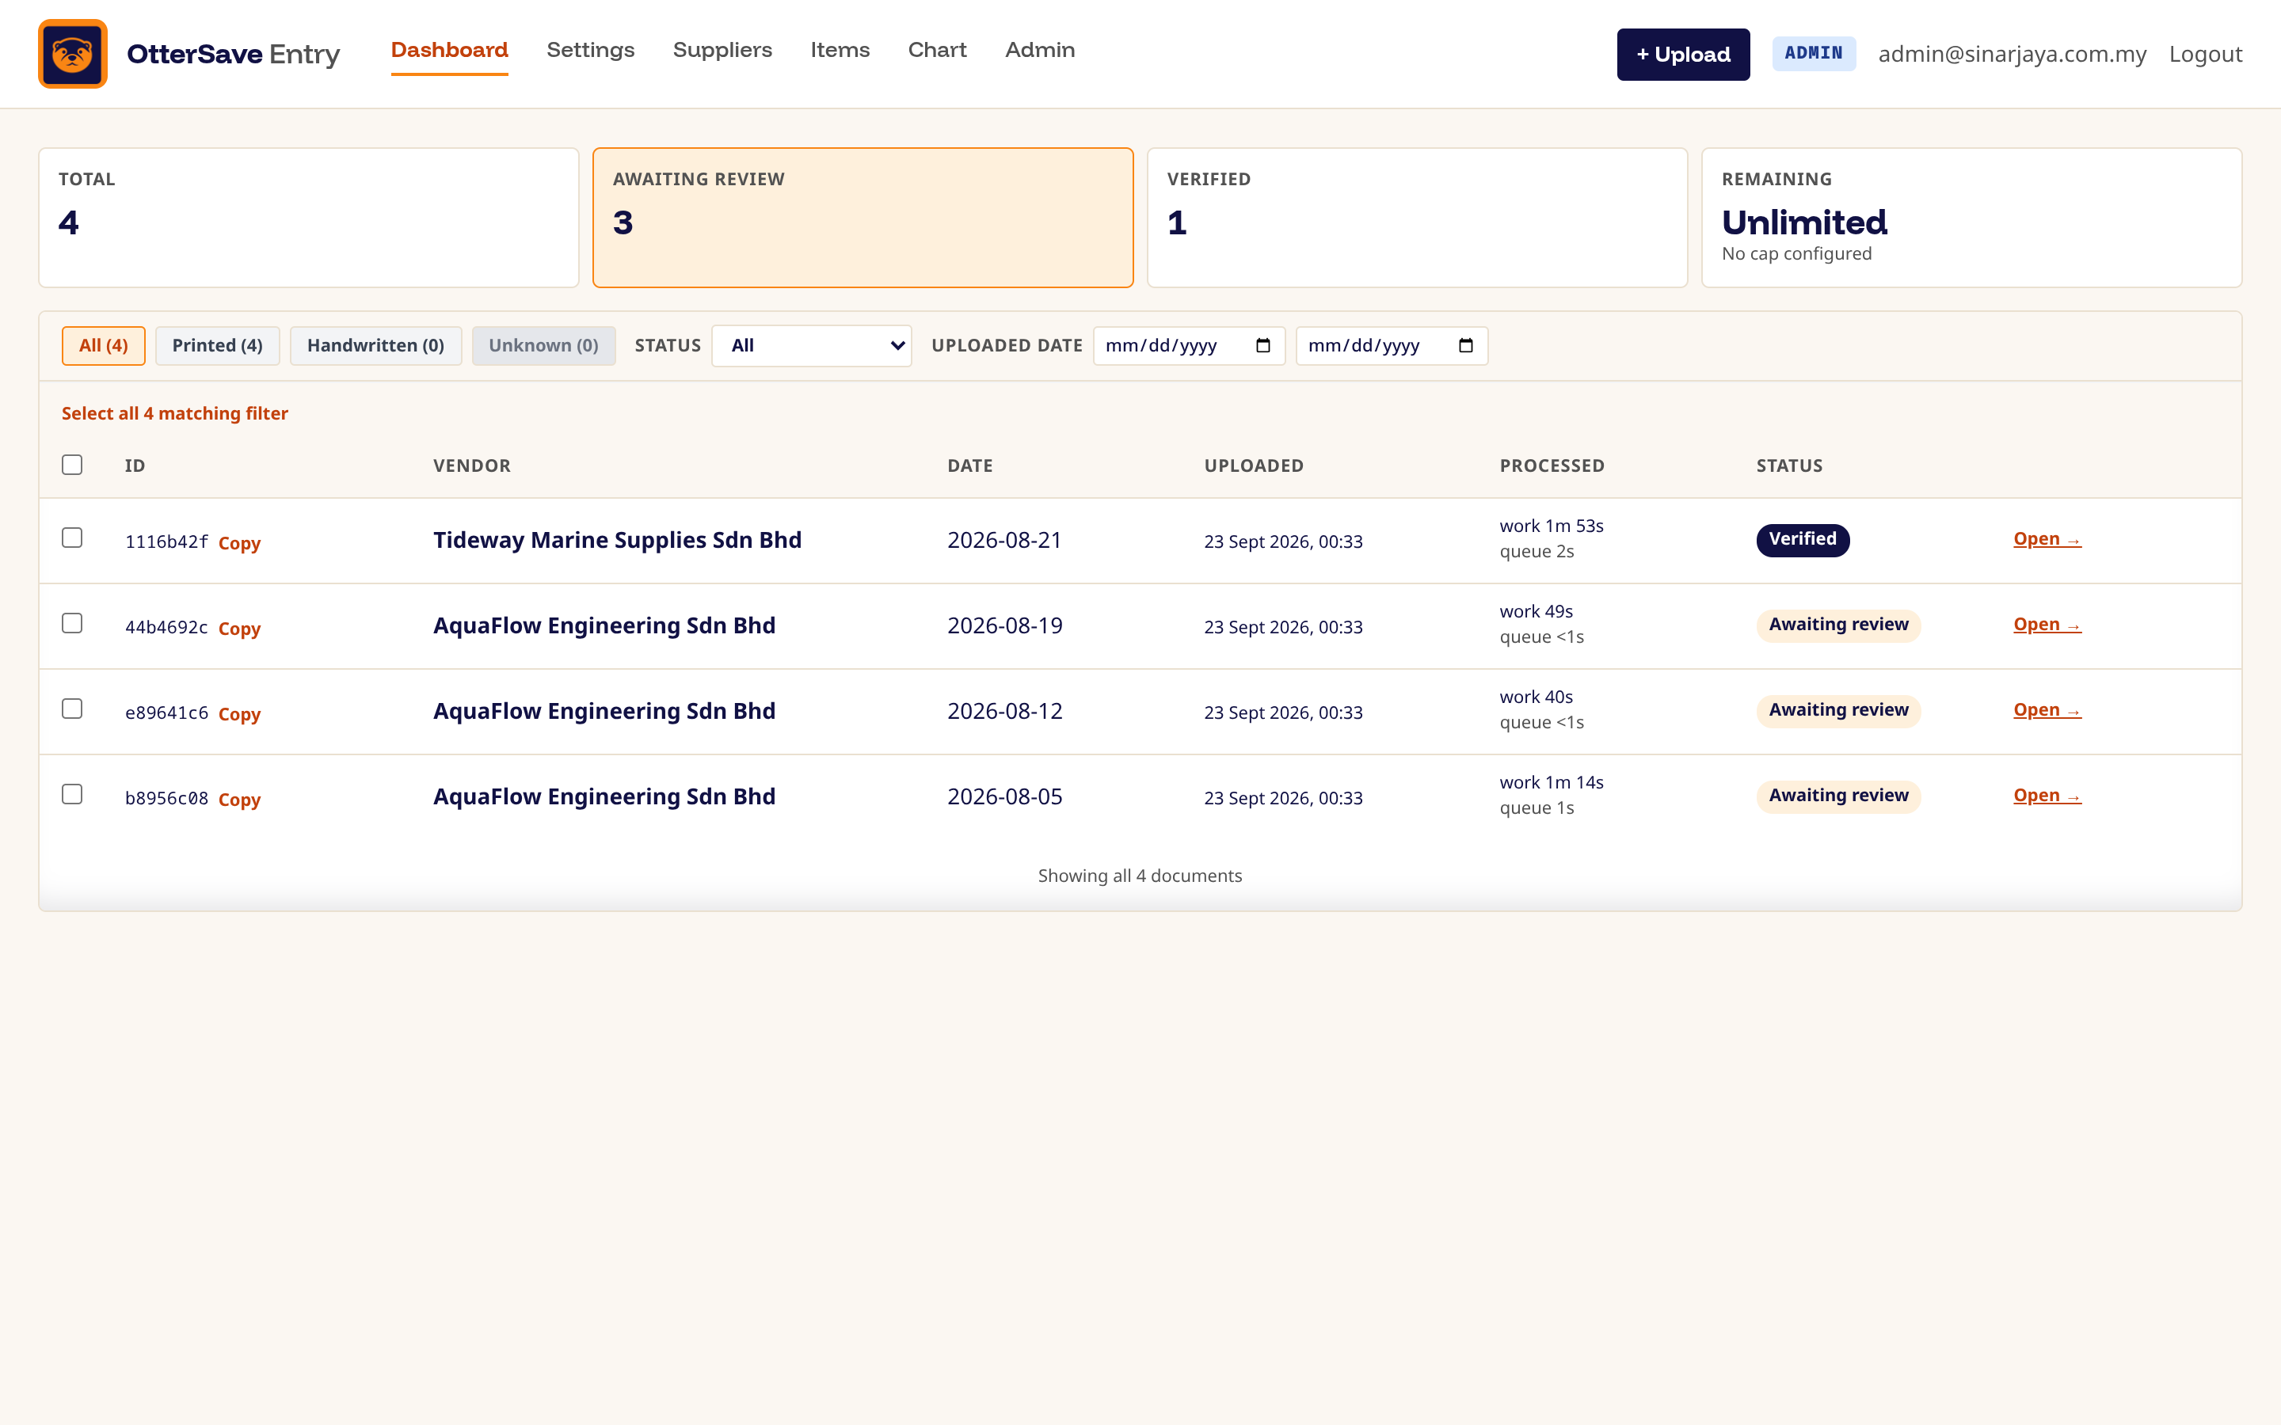Image resolution: width=2281 pixels, height=1425 pixels.
Task: Click the OtterSave otter logo icon
Action: point(73,54)
